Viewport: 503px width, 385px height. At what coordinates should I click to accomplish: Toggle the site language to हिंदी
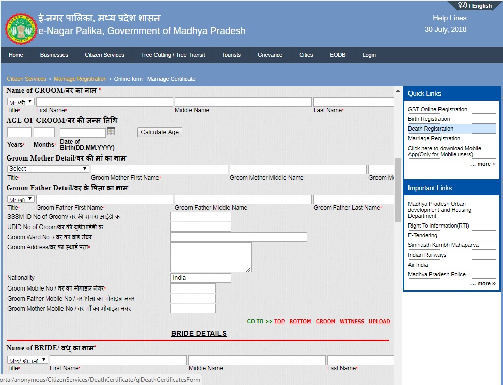(462, 6)
